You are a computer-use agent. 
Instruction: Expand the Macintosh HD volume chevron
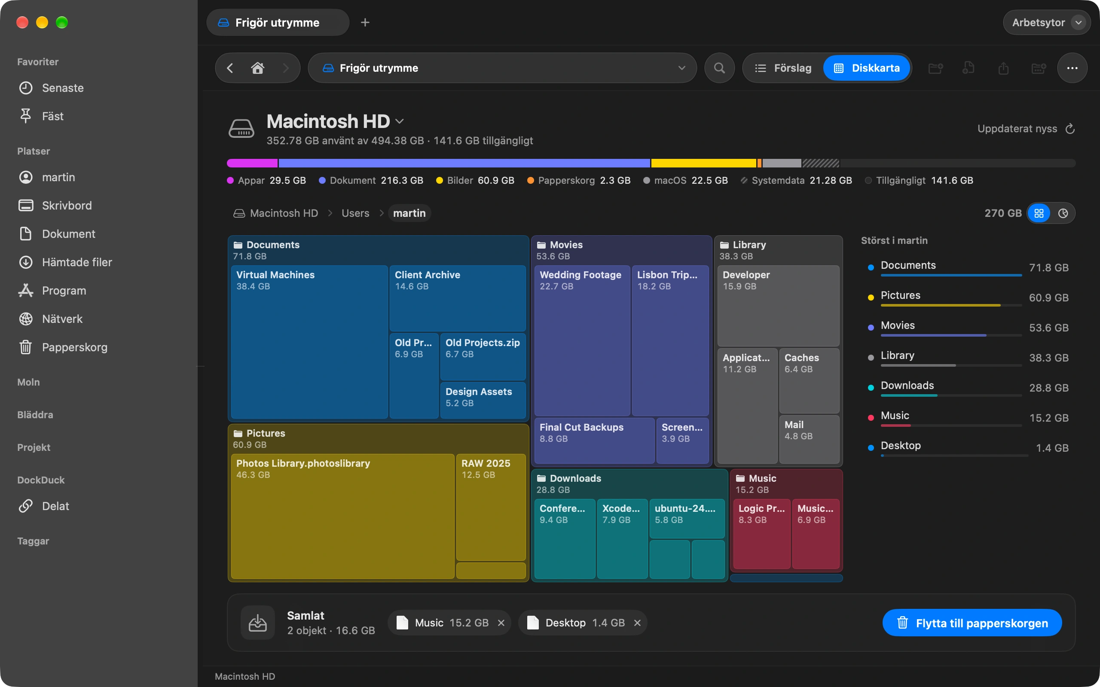point(400,122)
